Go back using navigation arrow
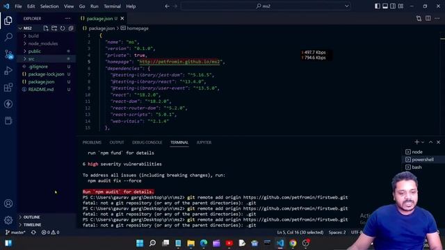Screen dimensions: 445x250 [x=167, y=6]
